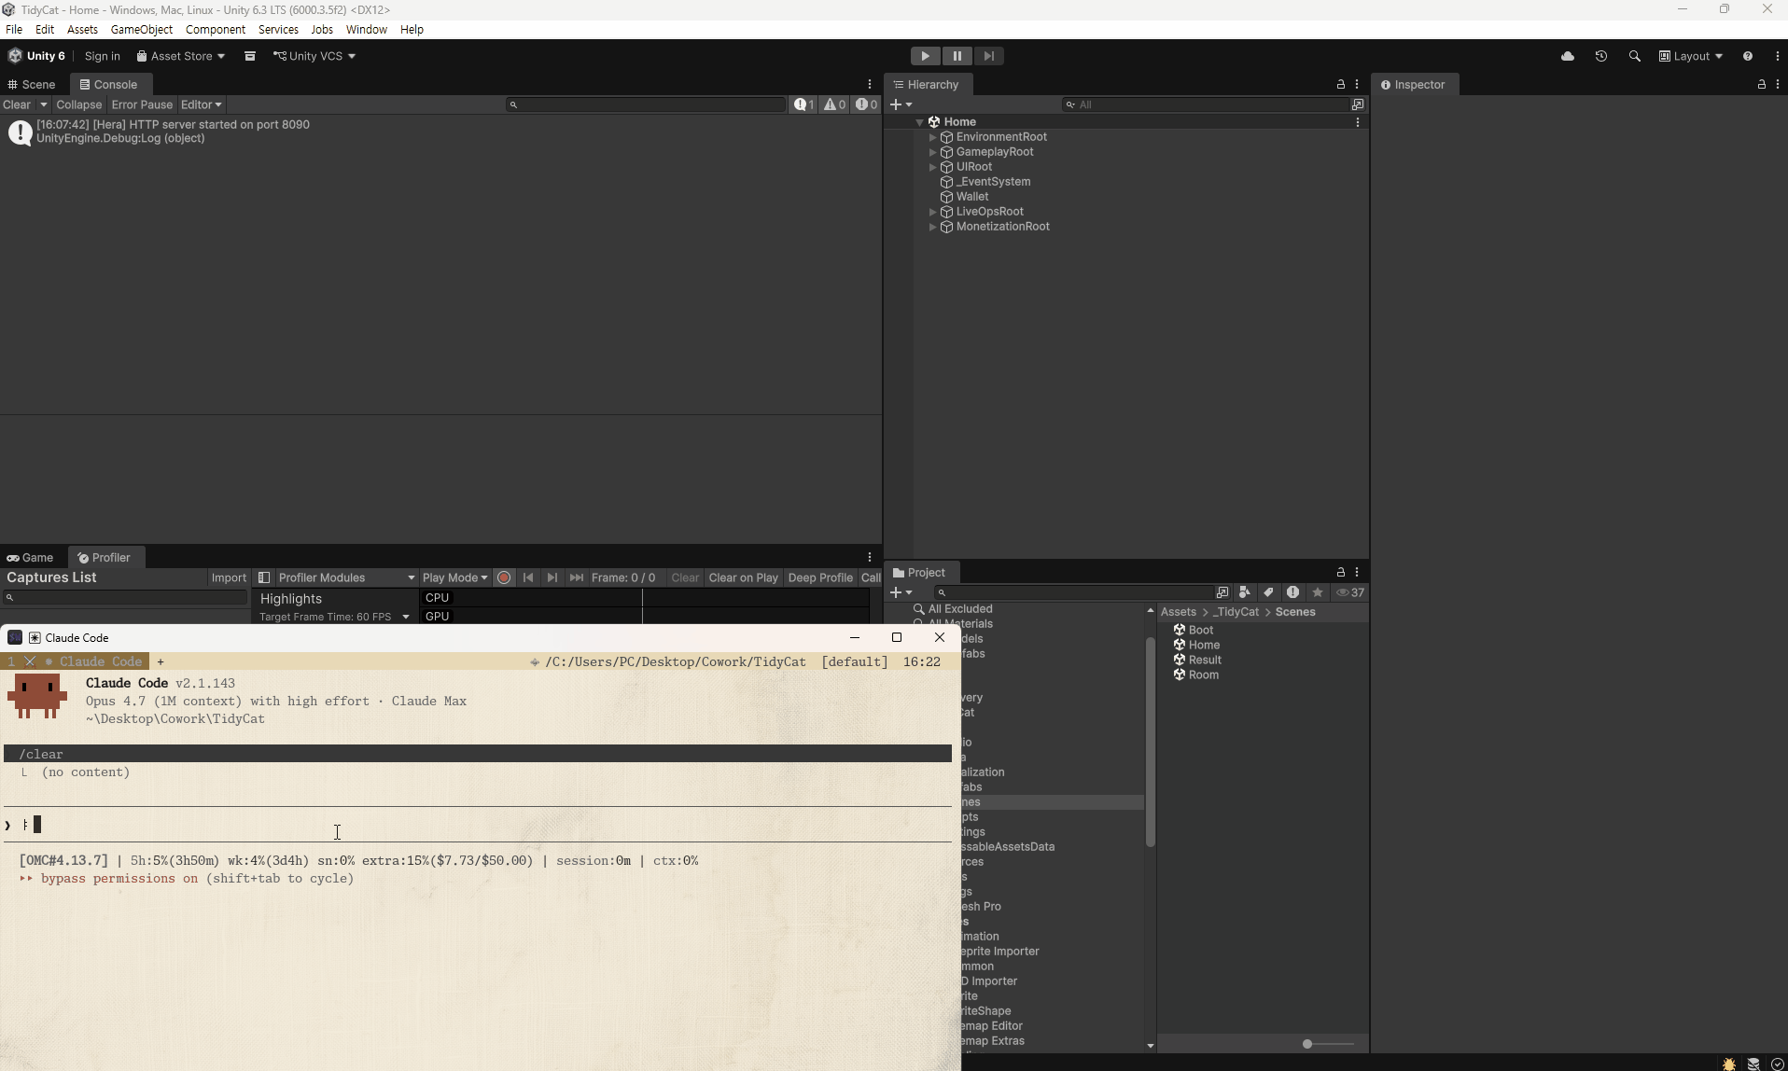Lock the Project panel
The image size is (1788, 1071).
pos(1341,573)
